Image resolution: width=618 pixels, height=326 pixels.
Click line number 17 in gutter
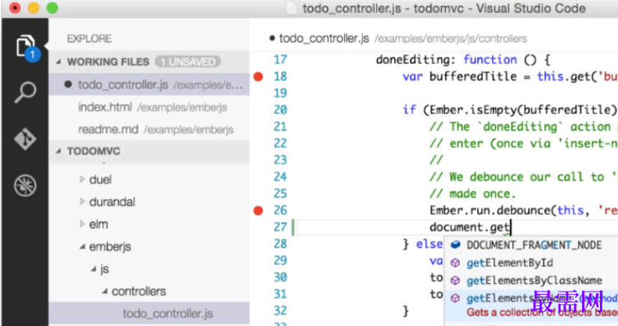click(x=280, y=59)
